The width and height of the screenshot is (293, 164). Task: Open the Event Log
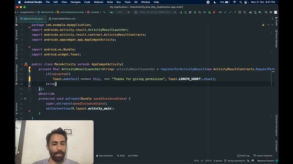243,156
